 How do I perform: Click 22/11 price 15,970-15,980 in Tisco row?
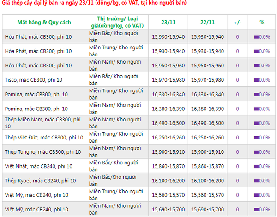click(208, 80)
